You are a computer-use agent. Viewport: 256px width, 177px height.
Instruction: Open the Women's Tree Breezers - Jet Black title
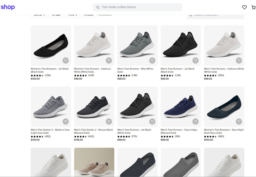pos(50,70)
